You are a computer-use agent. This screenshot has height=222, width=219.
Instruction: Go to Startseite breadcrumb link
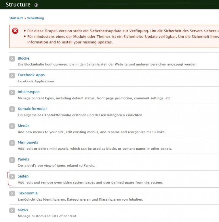(x=16, y=18)
